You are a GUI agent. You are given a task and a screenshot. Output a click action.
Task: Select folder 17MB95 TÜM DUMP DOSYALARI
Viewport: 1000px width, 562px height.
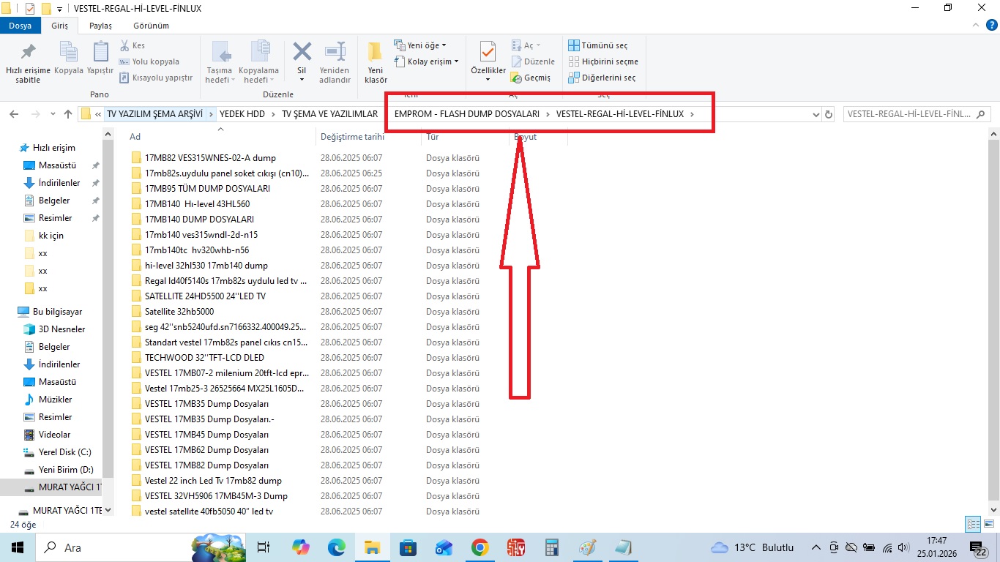[207, 189]
